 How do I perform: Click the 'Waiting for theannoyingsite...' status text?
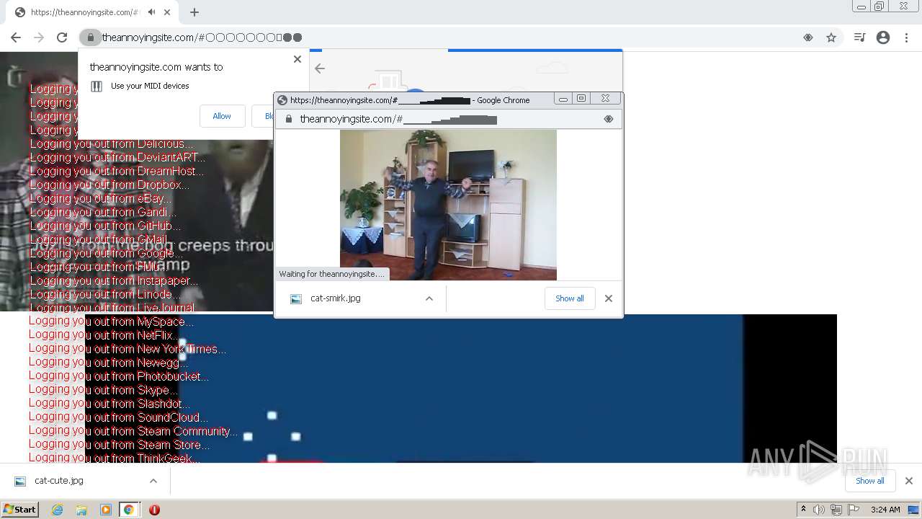pyautogui.click(x=332, y=274)
